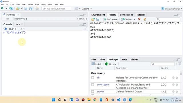Viewport: 183px width, 103px height.
Task: Check the colorspace package checkbox
Action: [93, 85]
